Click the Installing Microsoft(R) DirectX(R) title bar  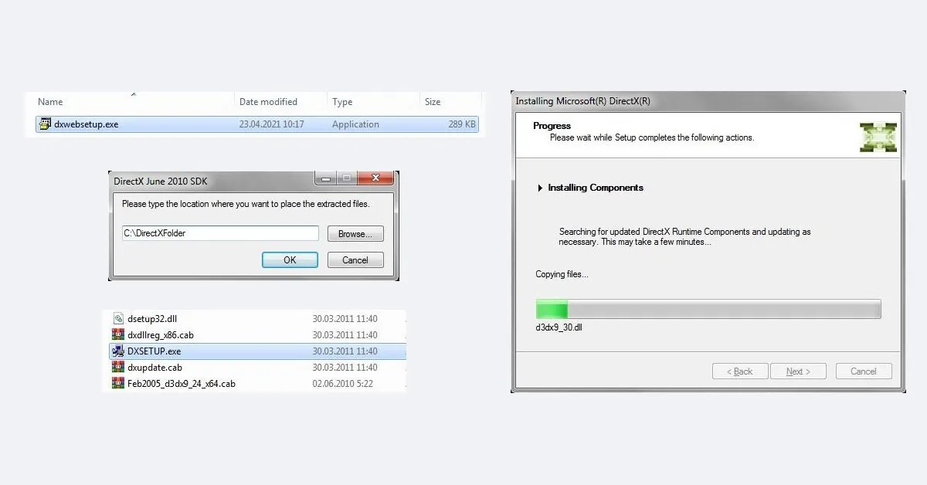(x=708, y=101)
